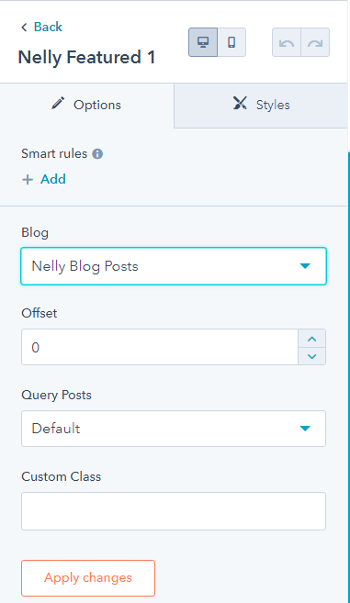Viewport: 350px width, 603px height.
Task: Focus the Custom Class text field
Action: (x=174, y=511)
